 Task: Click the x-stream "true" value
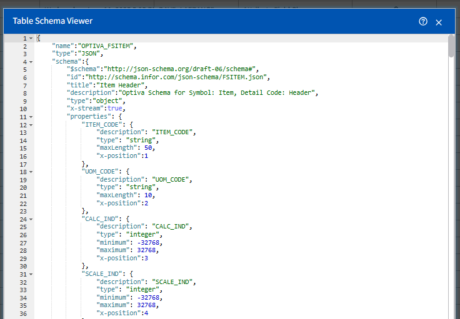click(115, 109)
